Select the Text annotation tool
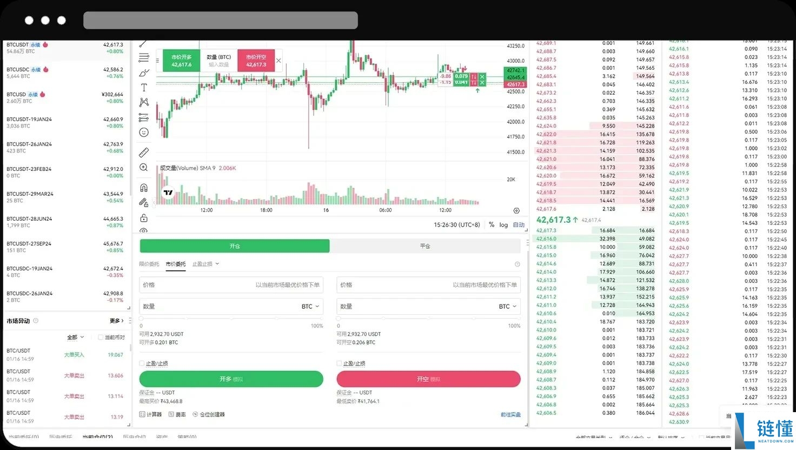The image size is (796, 450). pos(143,87)
